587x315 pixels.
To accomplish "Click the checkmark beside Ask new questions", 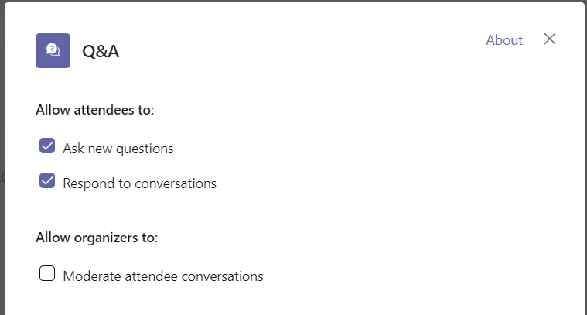I will [x=47, y=146].
